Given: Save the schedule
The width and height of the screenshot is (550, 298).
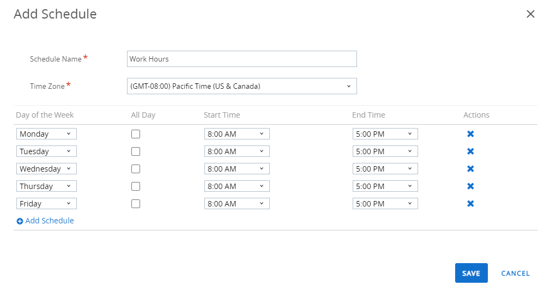Looking at the screenshot, I should click(x=471, y=273).
